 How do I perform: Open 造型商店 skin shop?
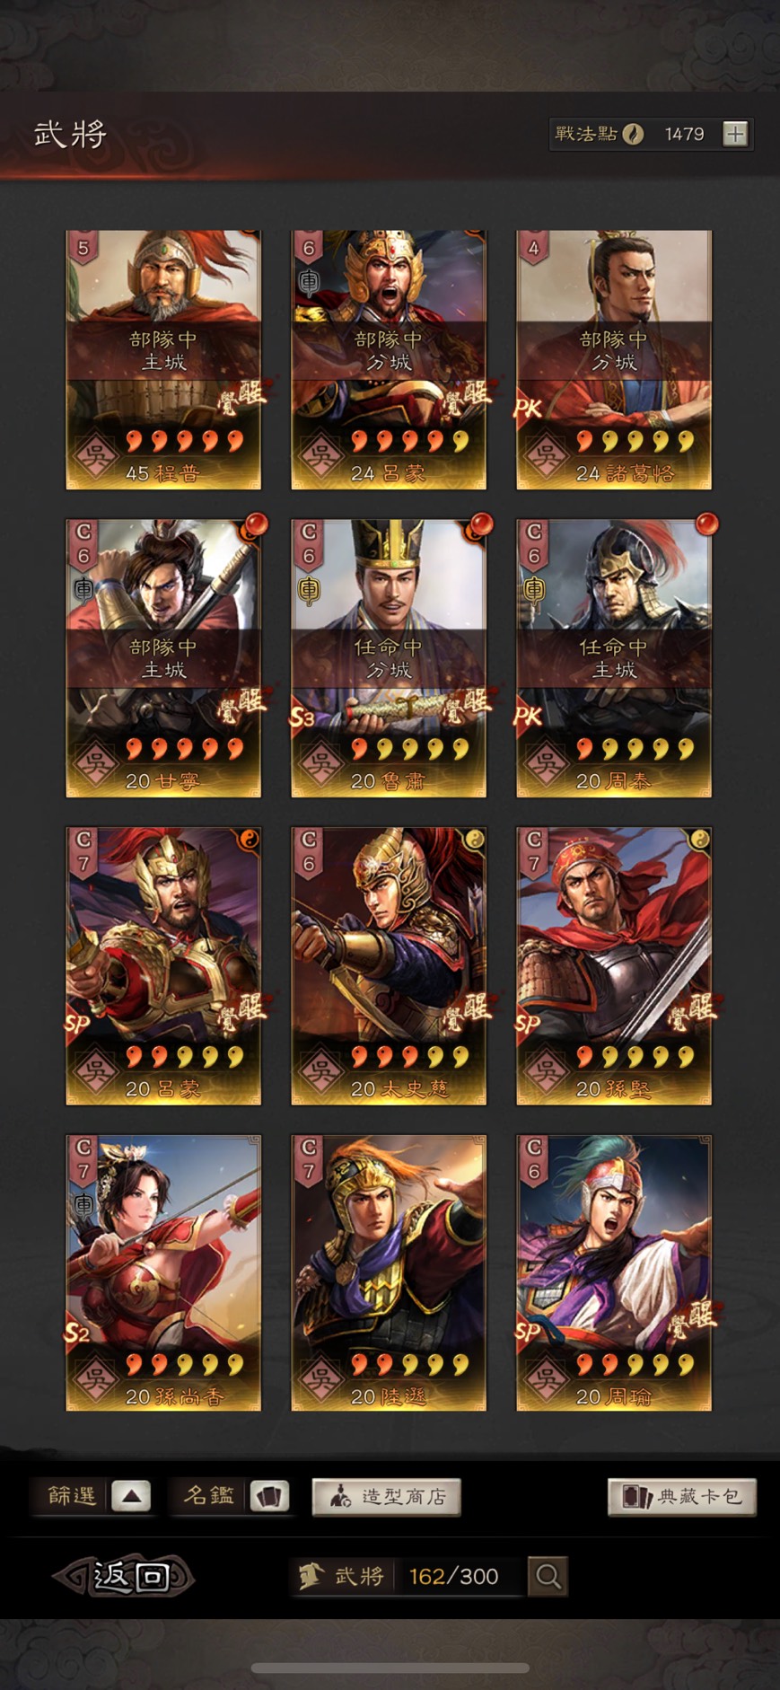pyautogui.click(x=387, y=1497)
